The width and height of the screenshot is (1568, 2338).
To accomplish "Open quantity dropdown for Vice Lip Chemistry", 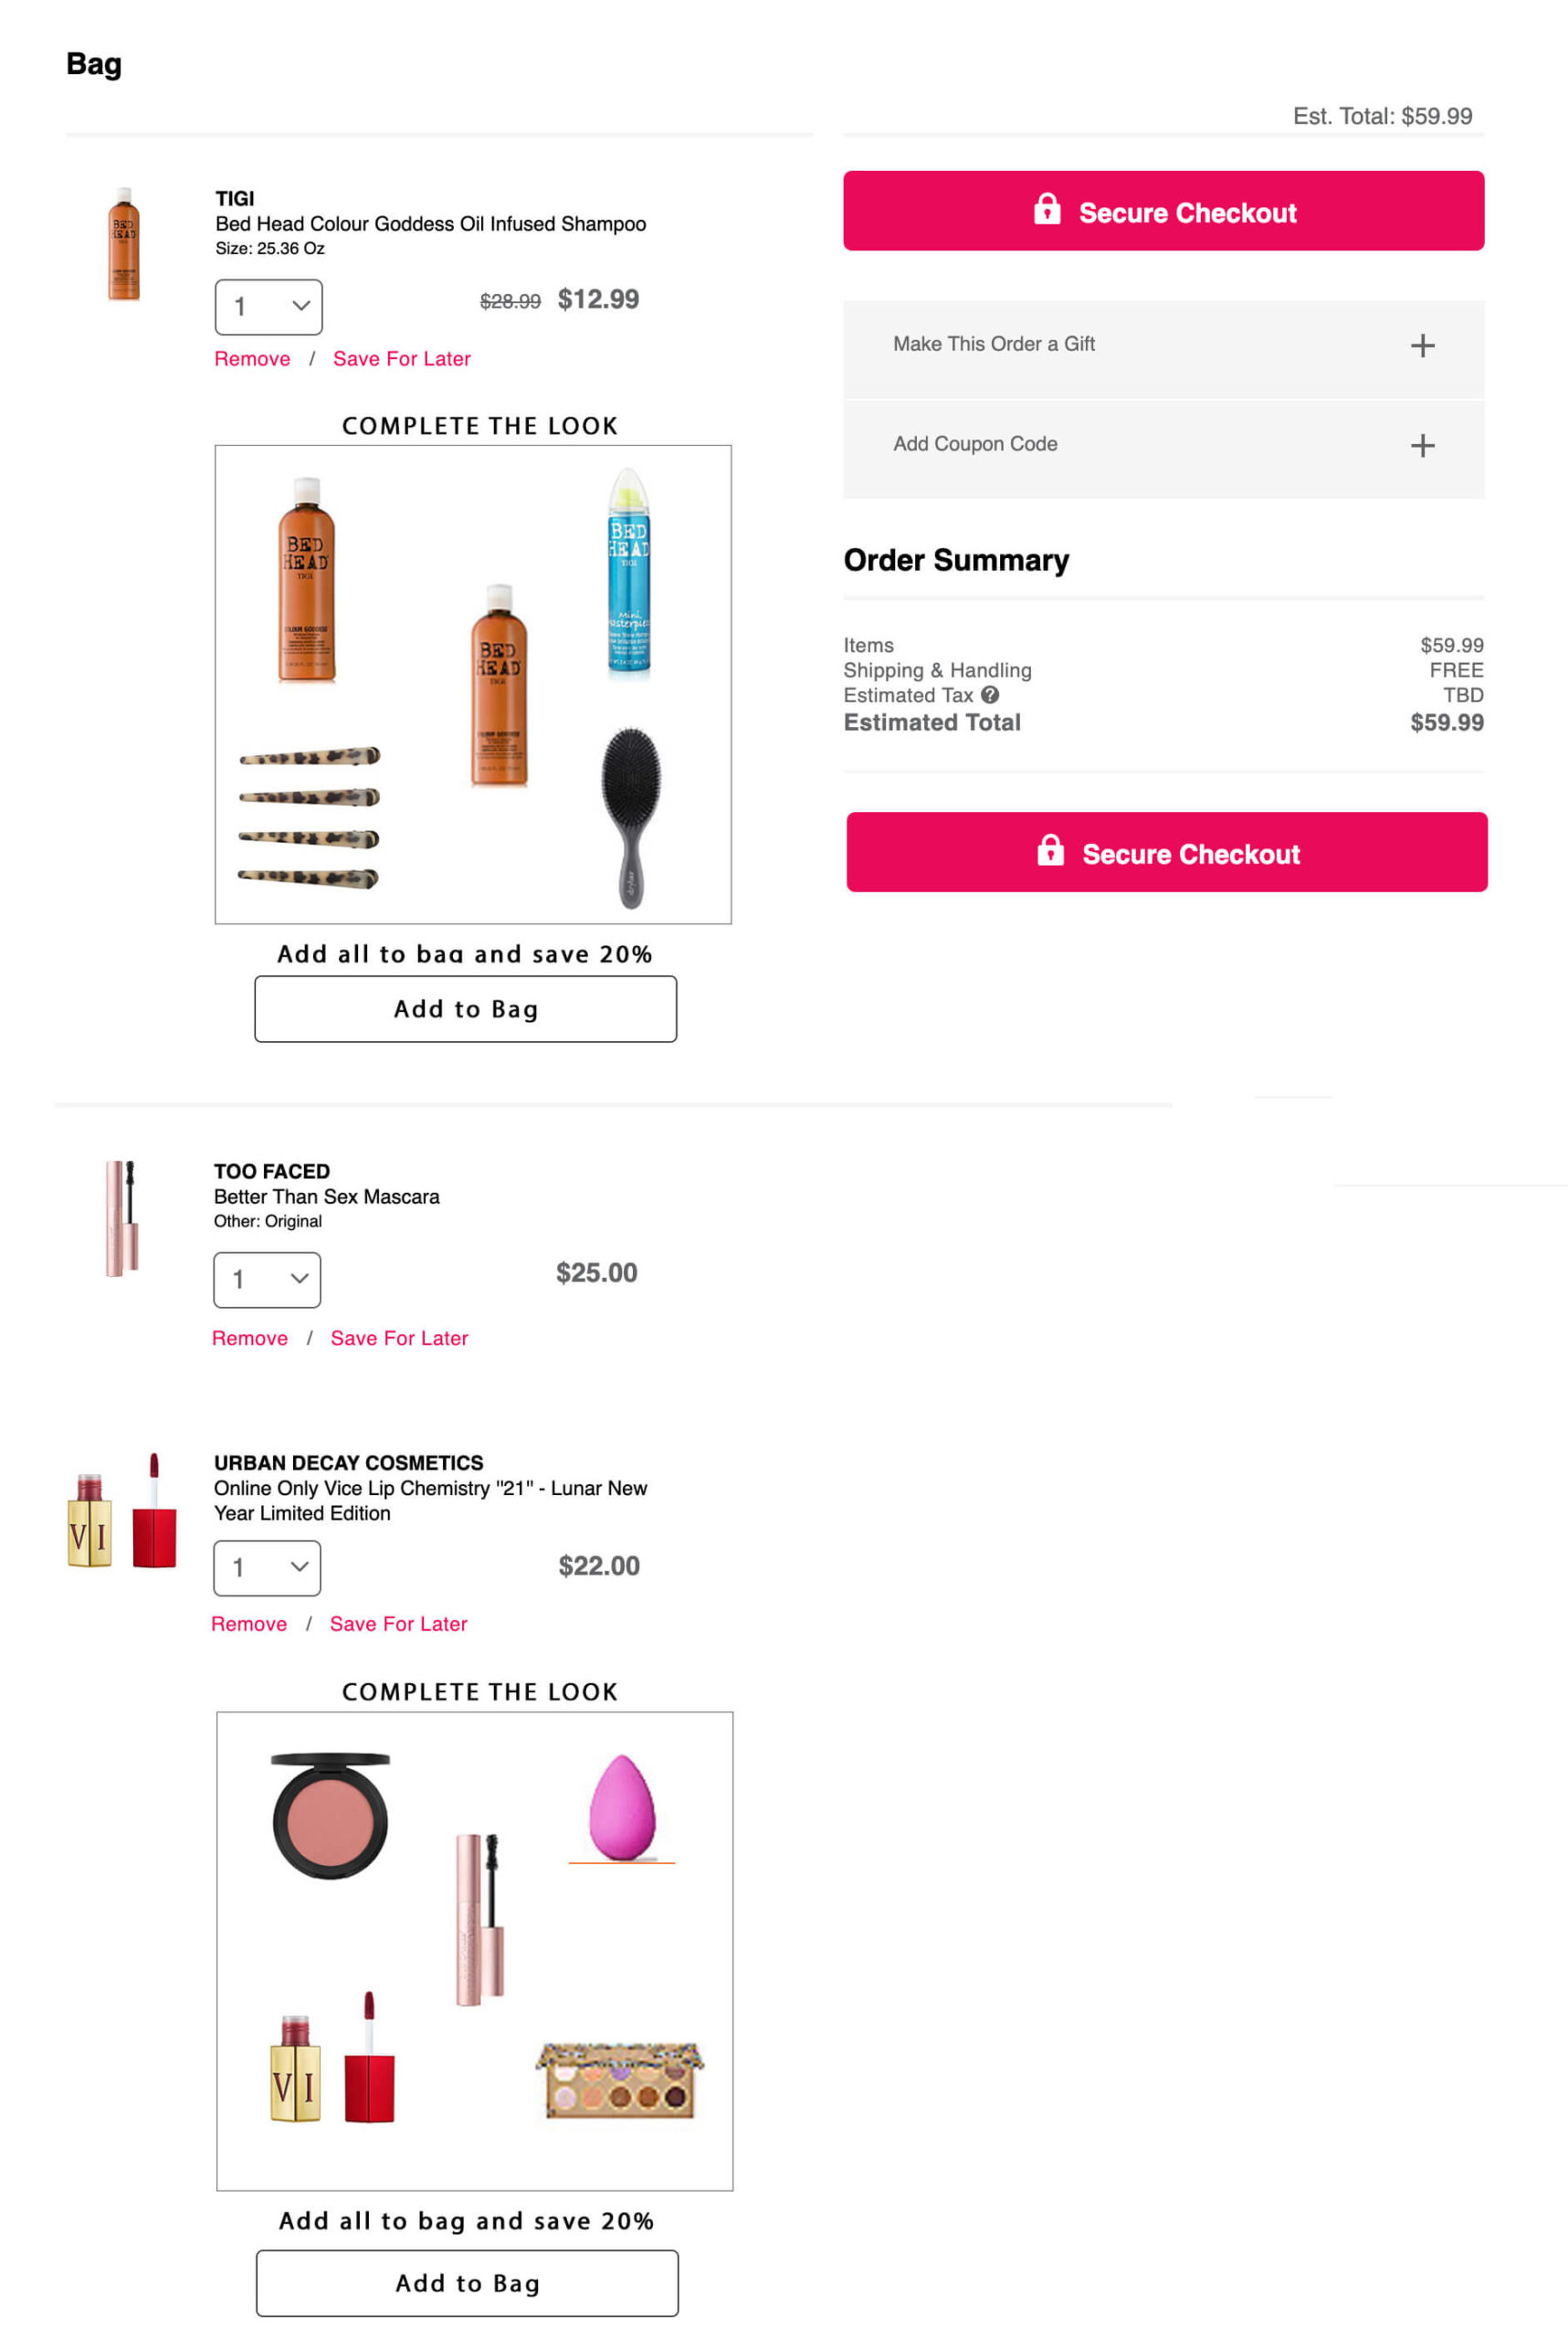I will [x=267, y=1567].
